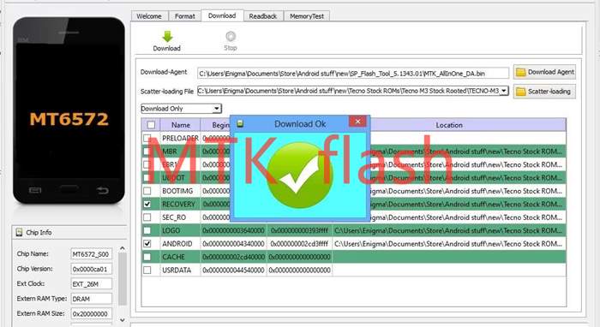600x327 pixels.
Task: Click the phone image home key
Action: coord(69,188)
